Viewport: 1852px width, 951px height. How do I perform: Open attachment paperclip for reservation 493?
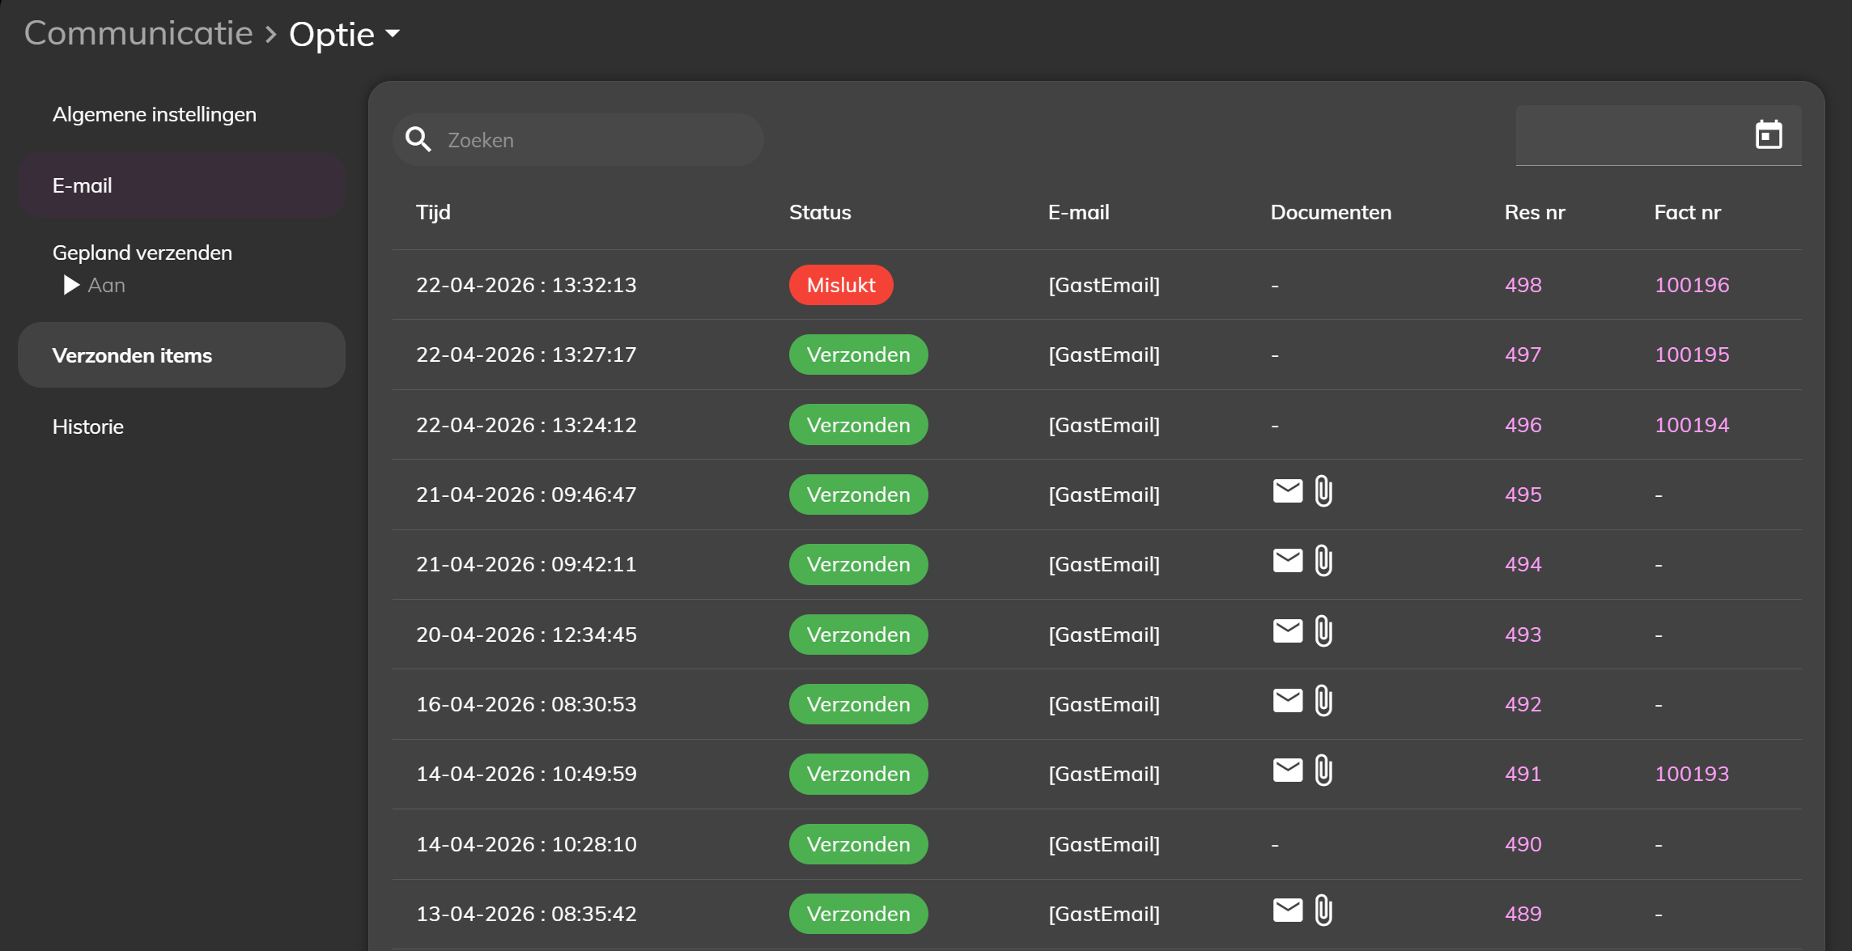[1323, 631]
